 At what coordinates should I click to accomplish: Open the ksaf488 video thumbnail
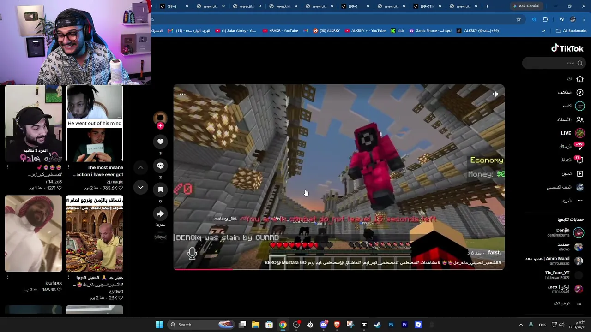pos(33,233)
